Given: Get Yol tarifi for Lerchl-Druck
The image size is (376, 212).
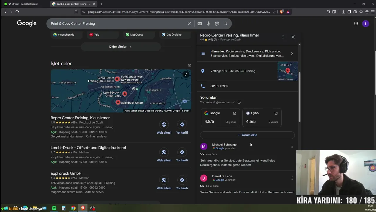Looking at the screenshot, I should click(182, 155).
